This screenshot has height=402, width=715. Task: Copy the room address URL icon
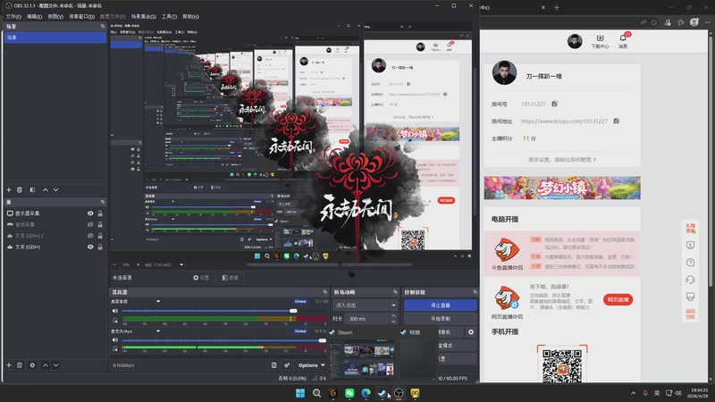[616, 121]
